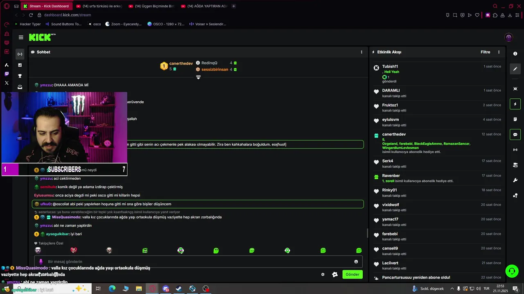Click the stream preview camera icon

click(x=515, y=89)
